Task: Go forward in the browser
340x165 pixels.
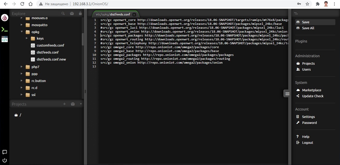Action: point(14,4)
